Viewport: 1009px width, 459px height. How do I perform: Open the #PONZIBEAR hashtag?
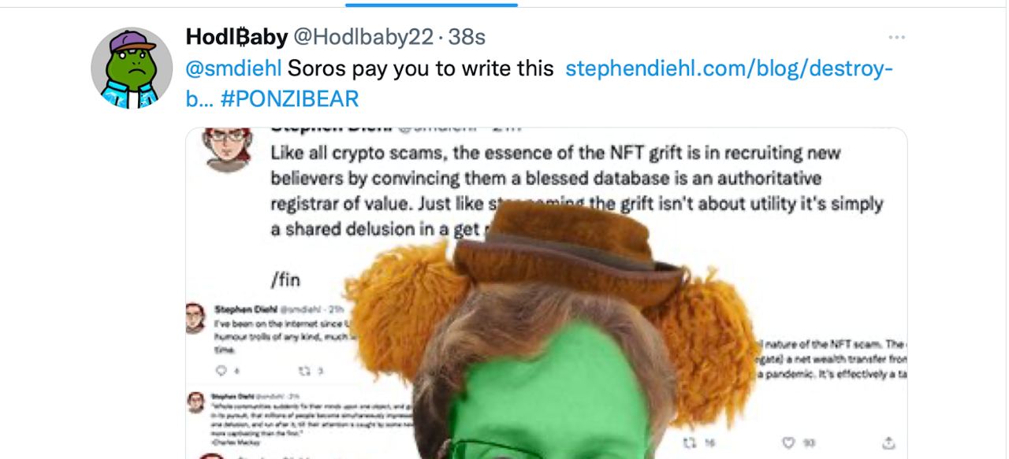(x=290, y=98)
